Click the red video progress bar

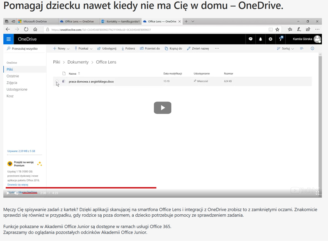tap(82, 187)
